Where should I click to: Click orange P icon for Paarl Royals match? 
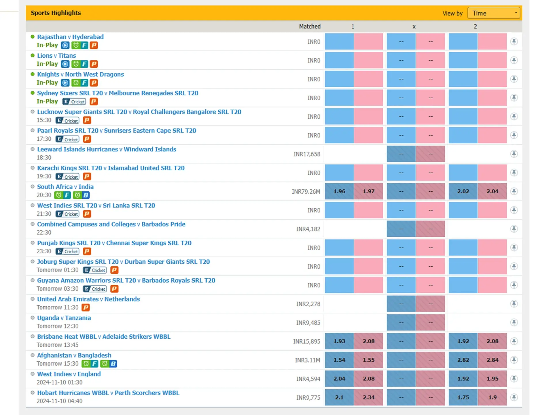point(87,139)
